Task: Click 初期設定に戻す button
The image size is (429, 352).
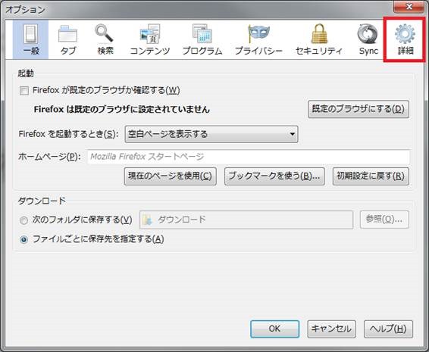Action: (x=371, y=176)
